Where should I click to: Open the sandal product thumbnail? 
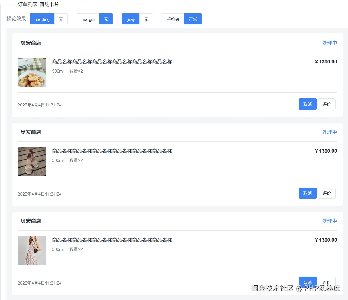[32, 162]
